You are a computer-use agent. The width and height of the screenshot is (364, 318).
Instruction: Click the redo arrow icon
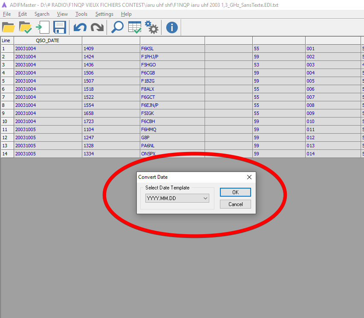click(x=97, y=28)
